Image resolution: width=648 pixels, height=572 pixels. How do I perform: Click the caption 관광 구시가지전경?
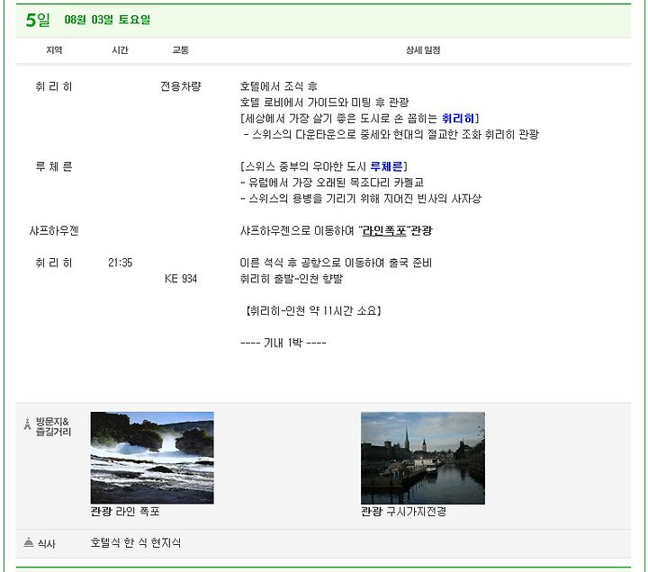click(403, 512)
